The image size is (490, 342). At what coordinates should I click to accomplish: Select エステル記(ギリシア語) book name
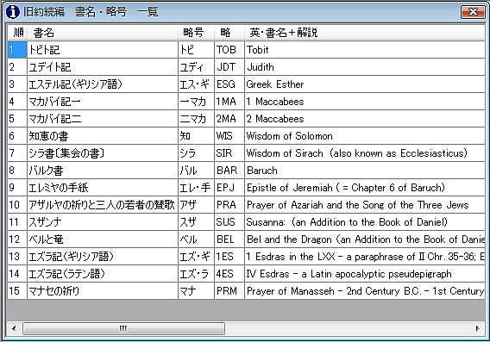[103, 84]
